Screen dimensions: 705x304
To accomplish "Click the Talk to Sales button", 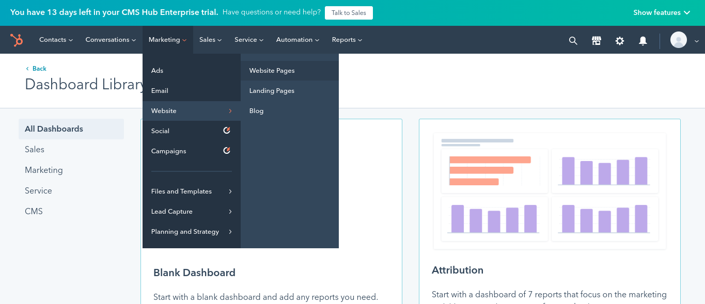I will [349, 13].
